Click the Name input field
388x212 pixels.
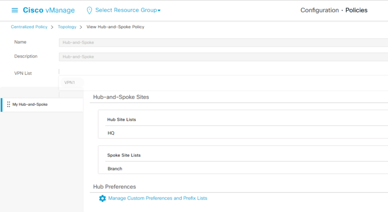[223, 42]
